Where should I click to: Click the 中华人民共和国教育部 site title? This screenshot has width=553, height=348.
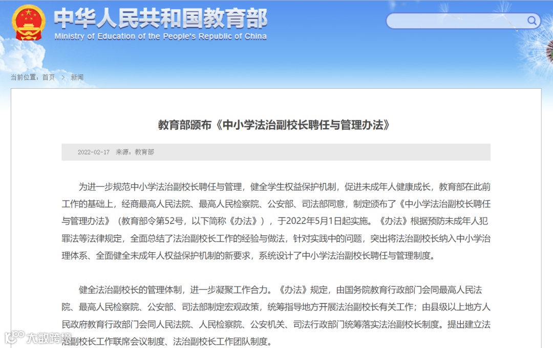coord(161,18)
